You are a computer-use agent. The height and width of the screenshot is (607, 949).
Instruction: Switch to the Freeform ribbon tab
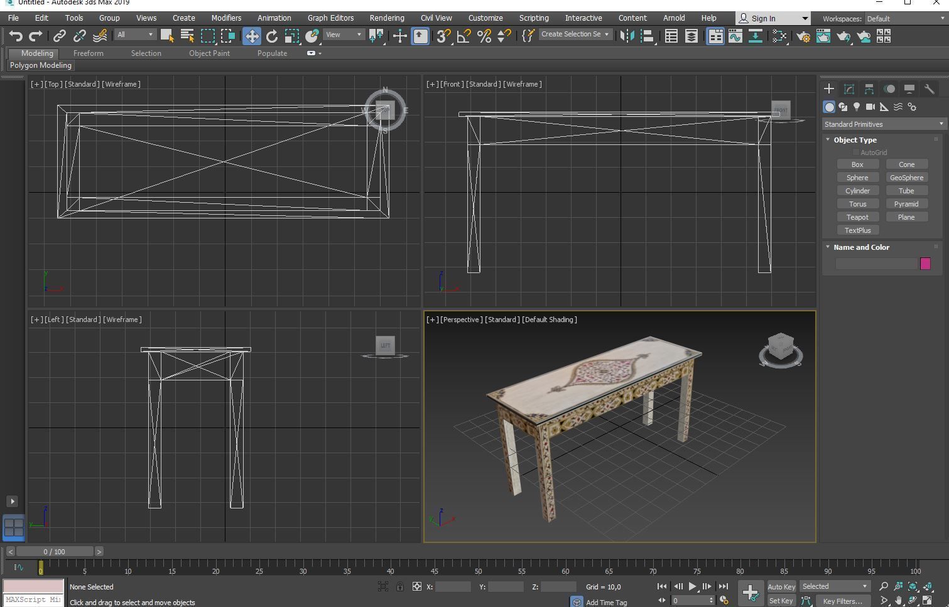coord(88,53)
